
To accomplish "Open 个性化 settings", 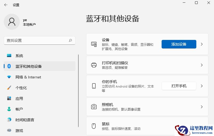I will click(40, 88).
